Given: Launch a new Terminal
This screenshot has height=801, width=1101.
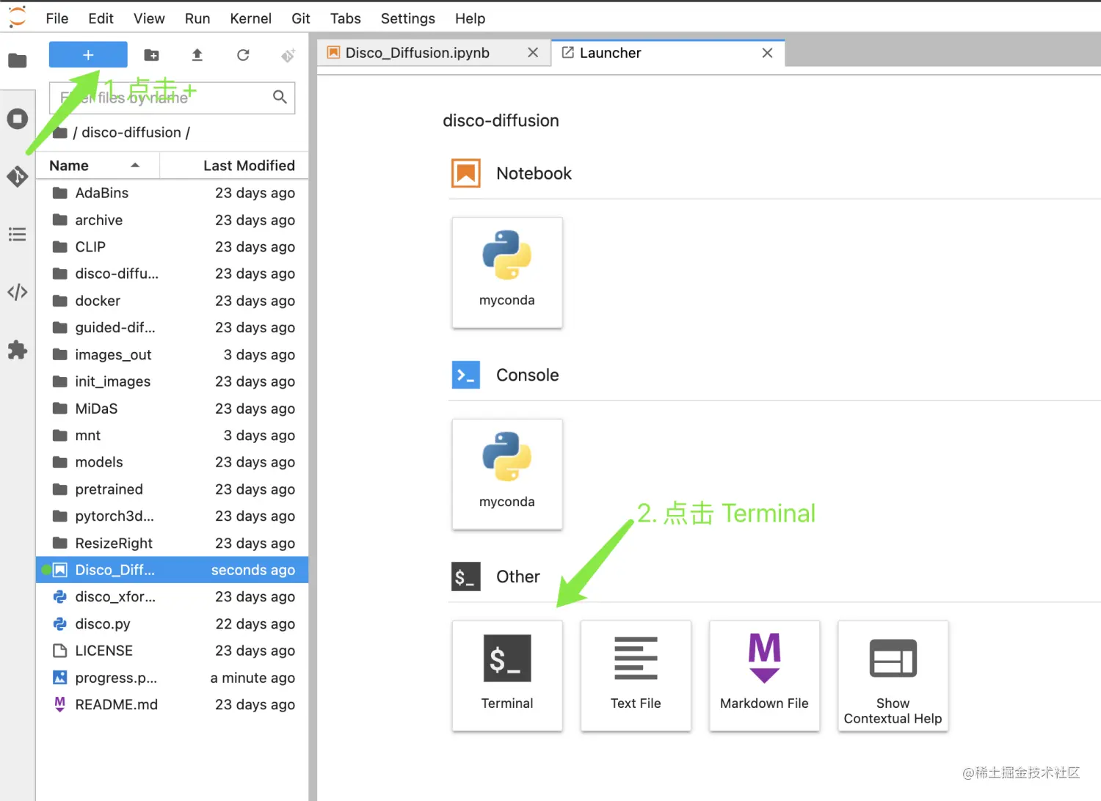Looking at the screenshot, I should [507, 676].
